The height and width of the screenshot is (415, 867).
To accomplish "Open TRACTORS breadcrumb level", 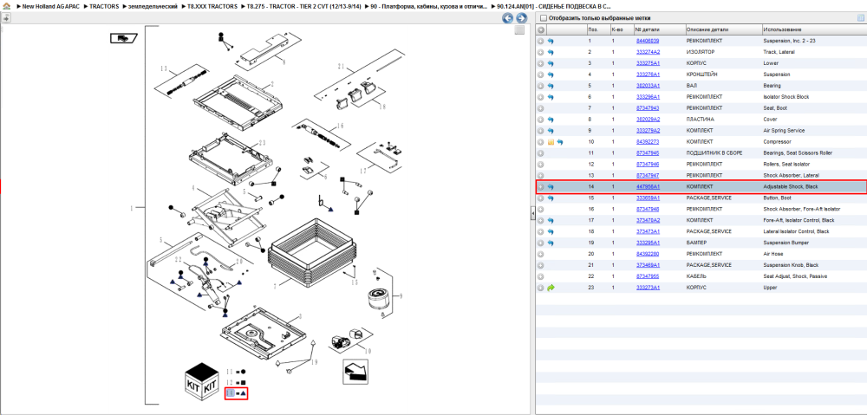I will click(104, 6).
